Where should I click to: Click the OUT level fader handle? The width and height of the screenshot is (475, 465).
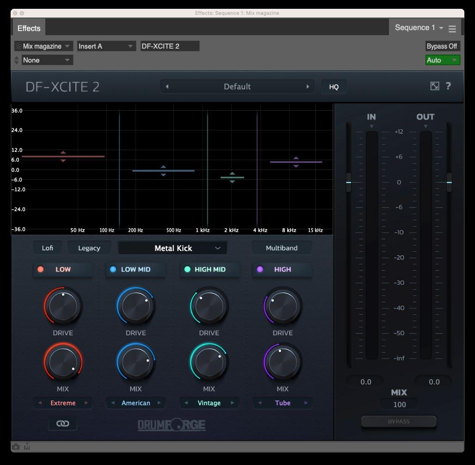449,182
